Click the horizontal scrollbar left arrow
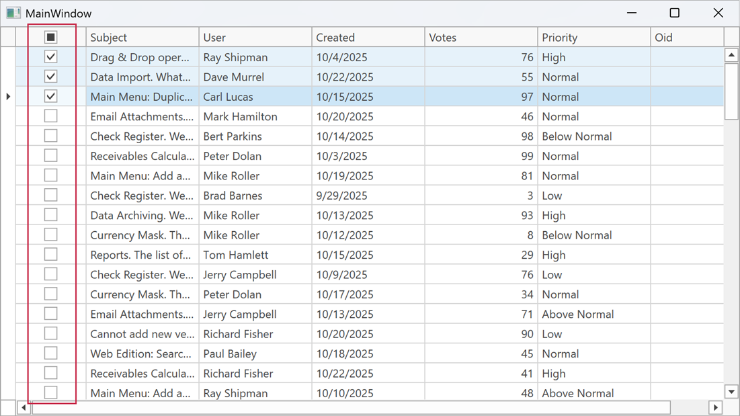740x416 pixels. pos(24,407)
